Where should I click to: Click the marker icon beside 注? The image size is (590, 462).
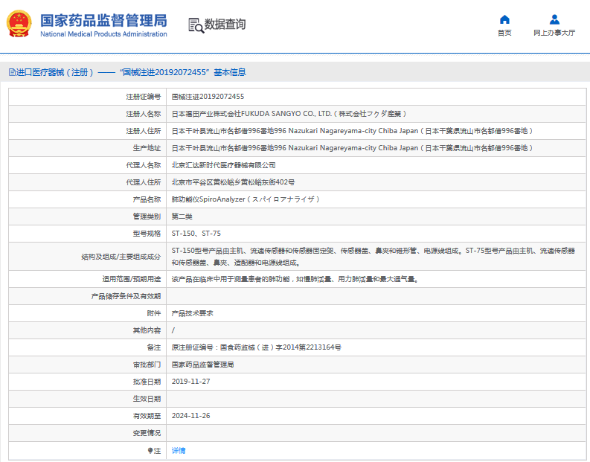(x=150, y=450)
